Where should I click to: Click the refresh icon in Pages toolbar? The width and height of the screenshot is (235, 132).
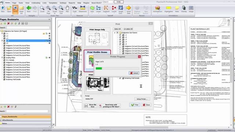(x=15, y=23)
